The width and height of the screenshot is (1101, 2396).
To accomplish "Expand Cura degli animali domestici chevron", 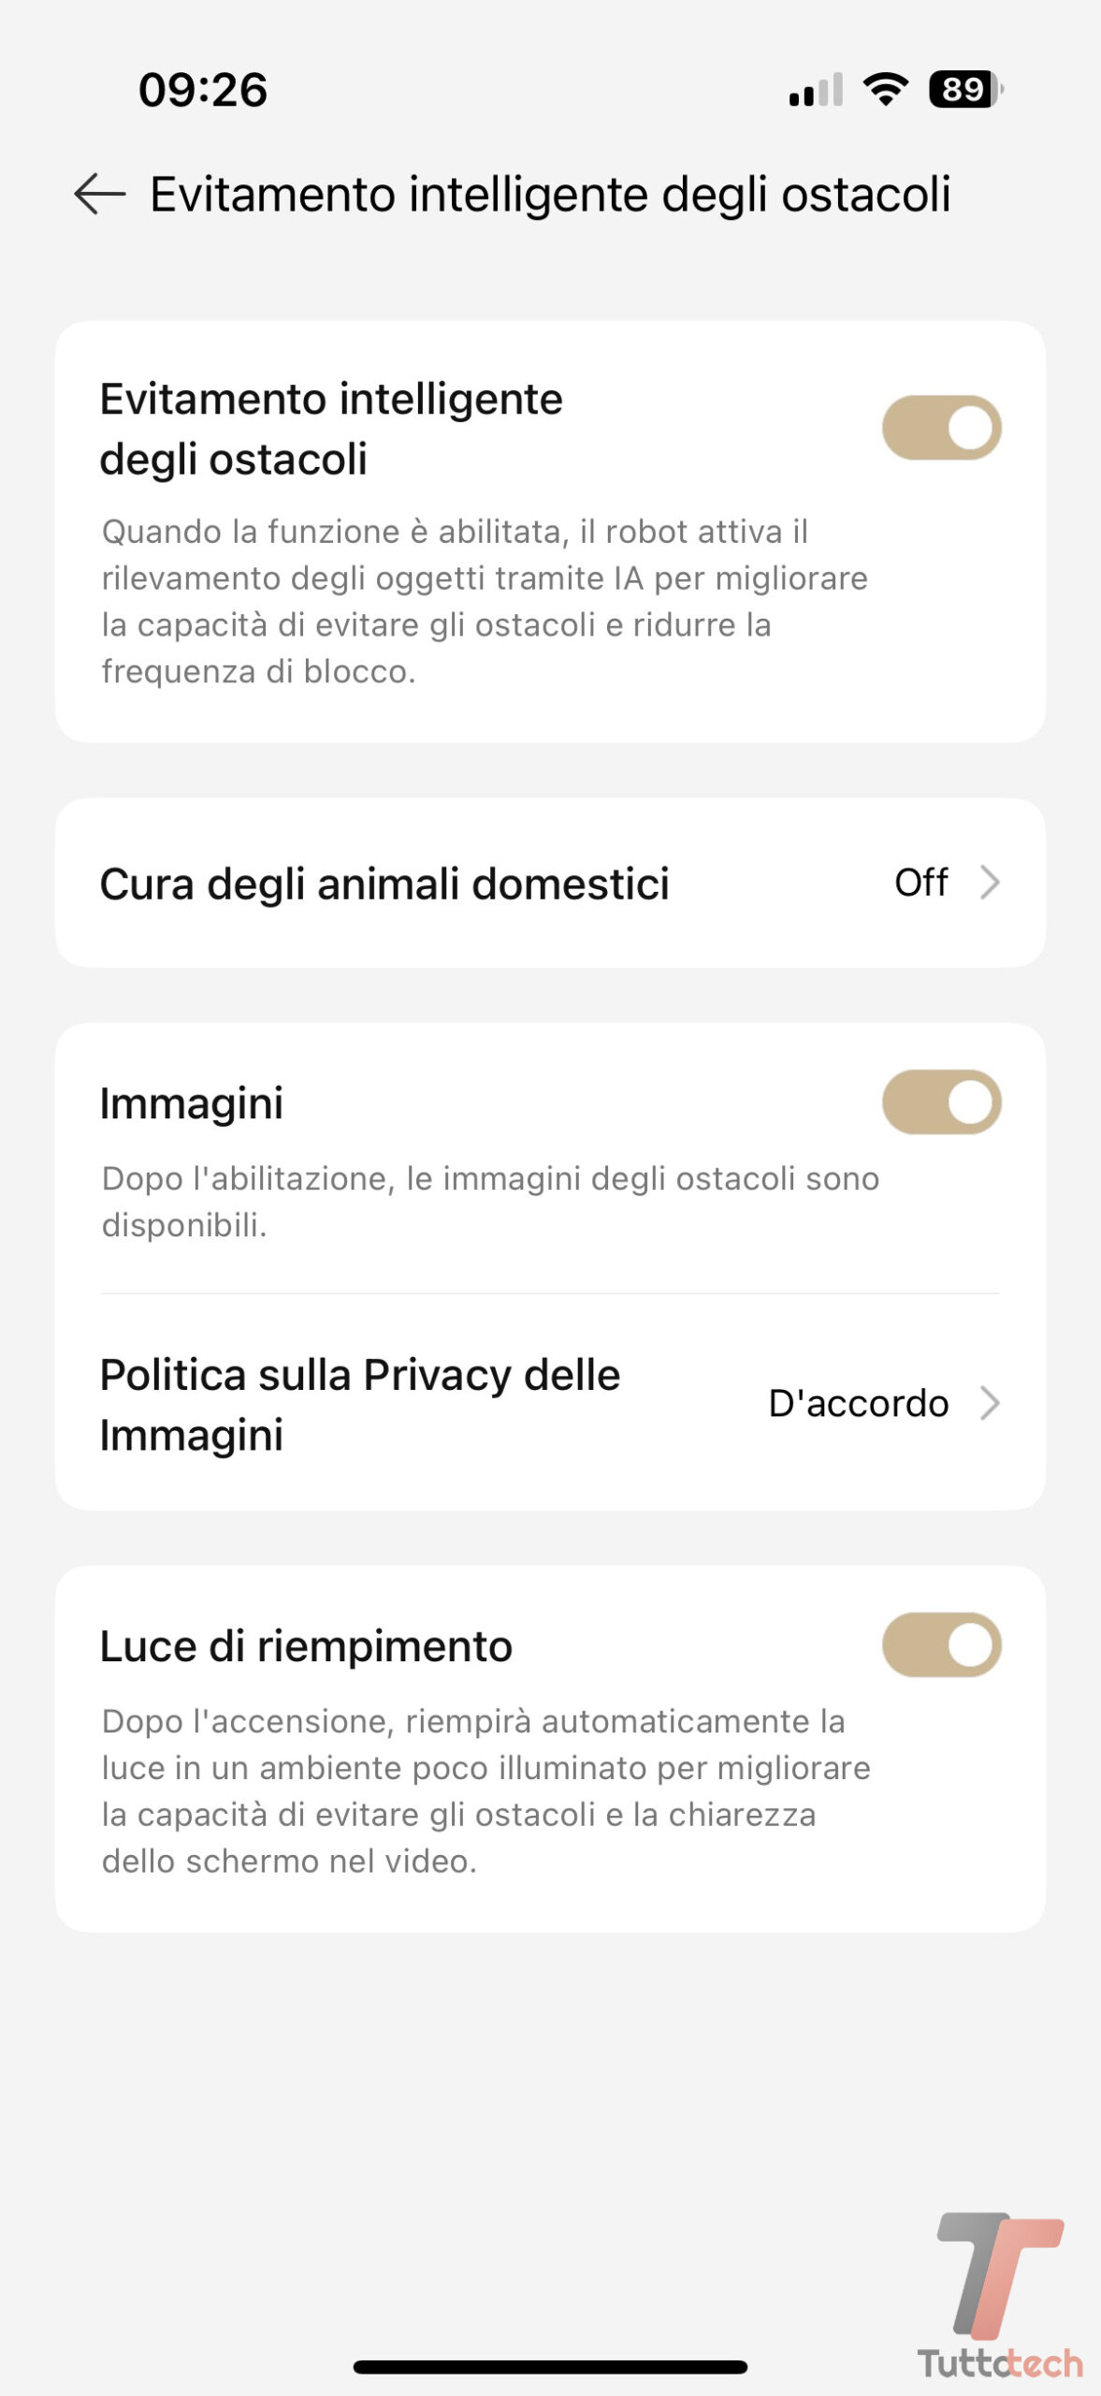I will pyautogui.click(x=990, y=883).
